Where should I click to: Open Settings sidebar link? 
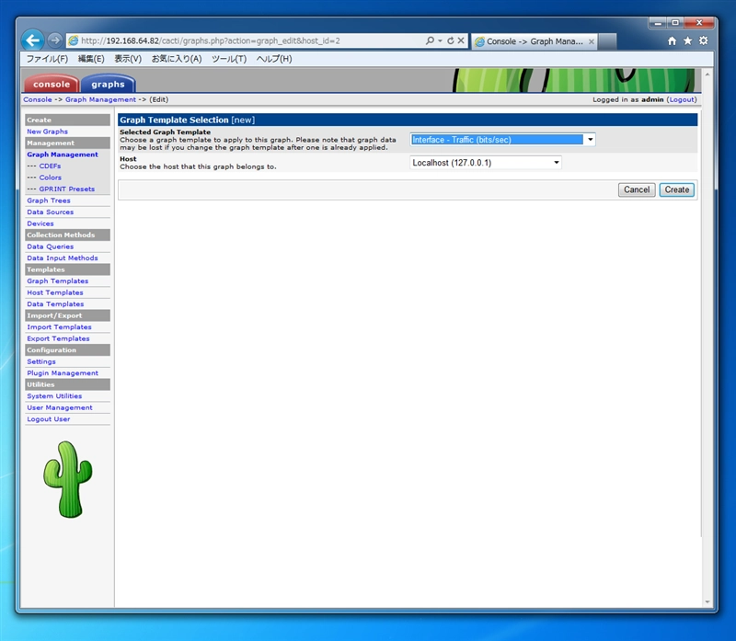[x=41, y=361]
